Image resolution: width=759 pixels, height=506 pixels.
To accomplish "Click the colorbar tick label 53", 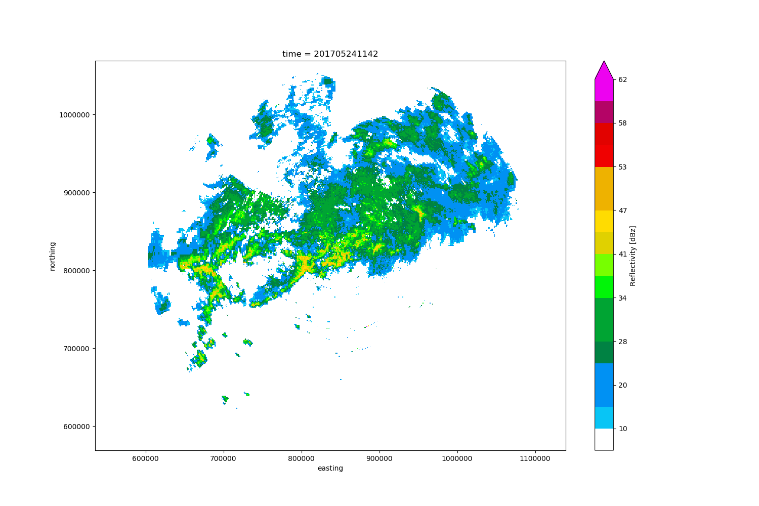I will [623, 167].
